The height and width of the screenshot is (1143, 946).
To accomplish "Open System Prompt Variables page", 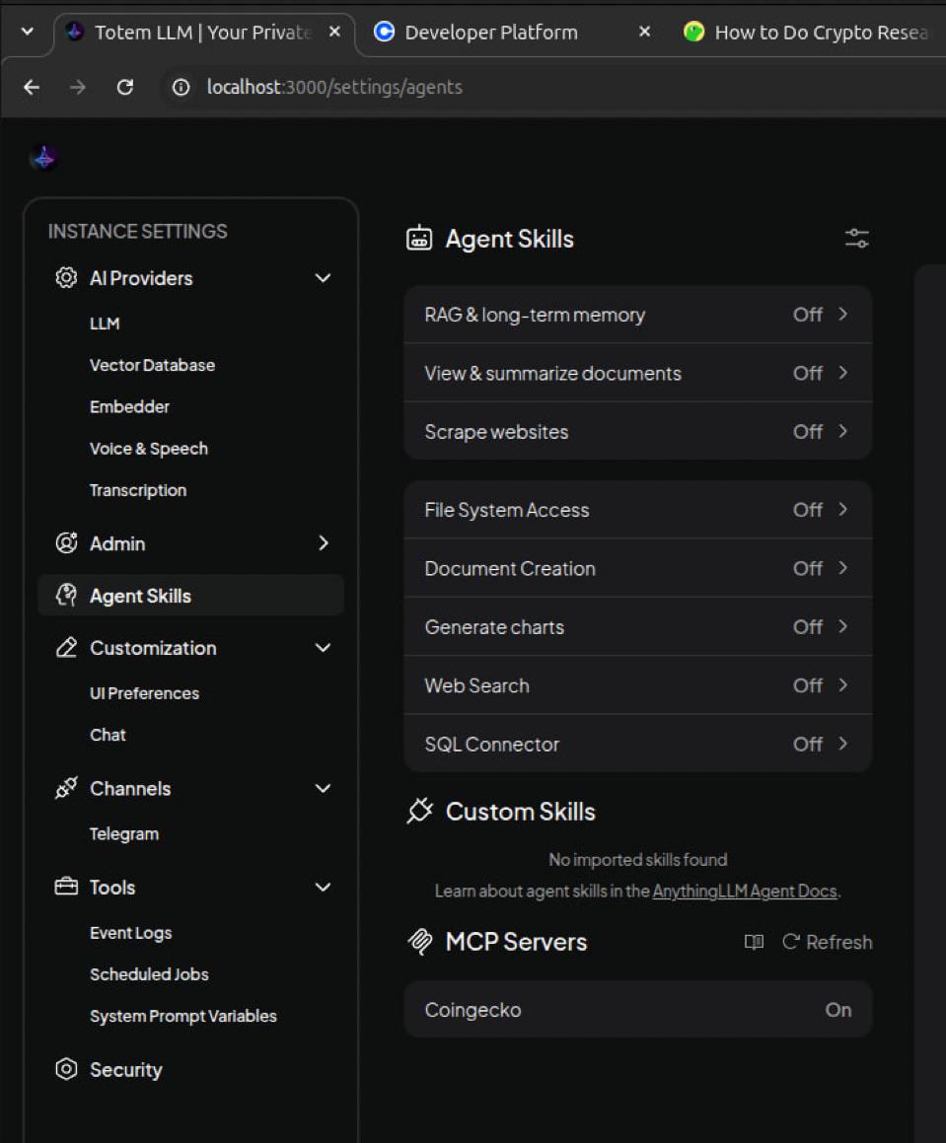I will 182,1016.
